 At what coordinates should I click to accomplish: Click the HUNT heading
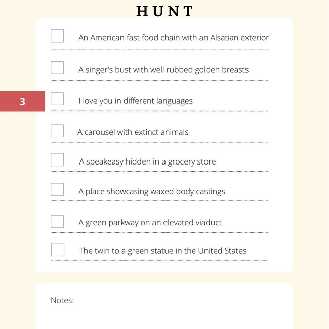[164, 11]
